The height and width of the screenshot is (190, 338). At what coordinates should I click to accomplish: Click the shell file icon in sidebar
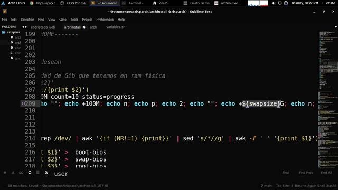click(12, 53)
